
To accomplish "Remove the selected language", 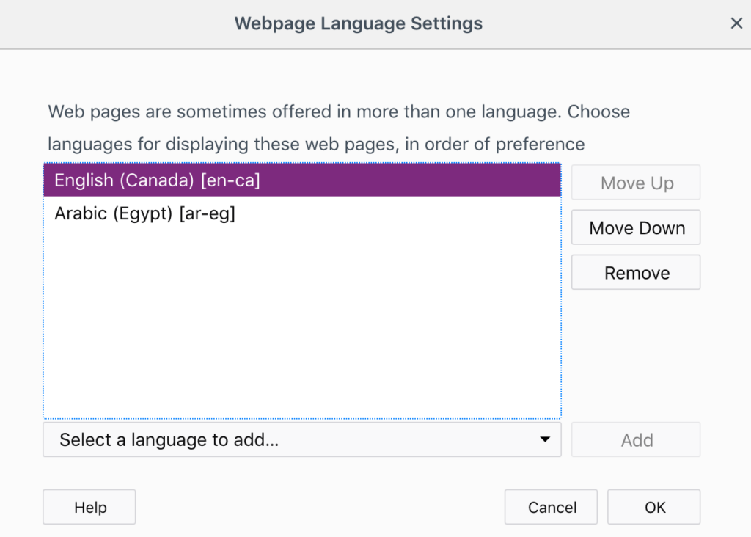I will pos(636,273).
